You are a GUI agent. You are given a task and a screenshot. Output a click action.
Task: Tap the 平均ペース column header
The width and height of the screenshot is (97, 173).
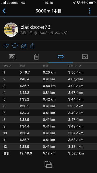(x=75, y=66)
